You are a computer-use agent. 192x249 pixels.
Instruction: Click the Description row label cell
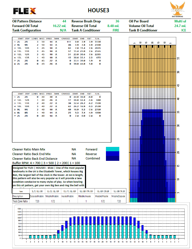click(21, 196)
